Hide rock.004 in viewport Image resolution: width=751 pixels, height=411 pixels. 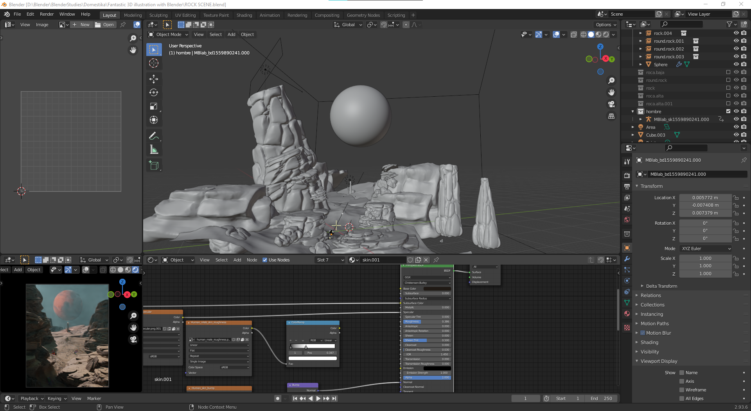[x=736, y=33]
